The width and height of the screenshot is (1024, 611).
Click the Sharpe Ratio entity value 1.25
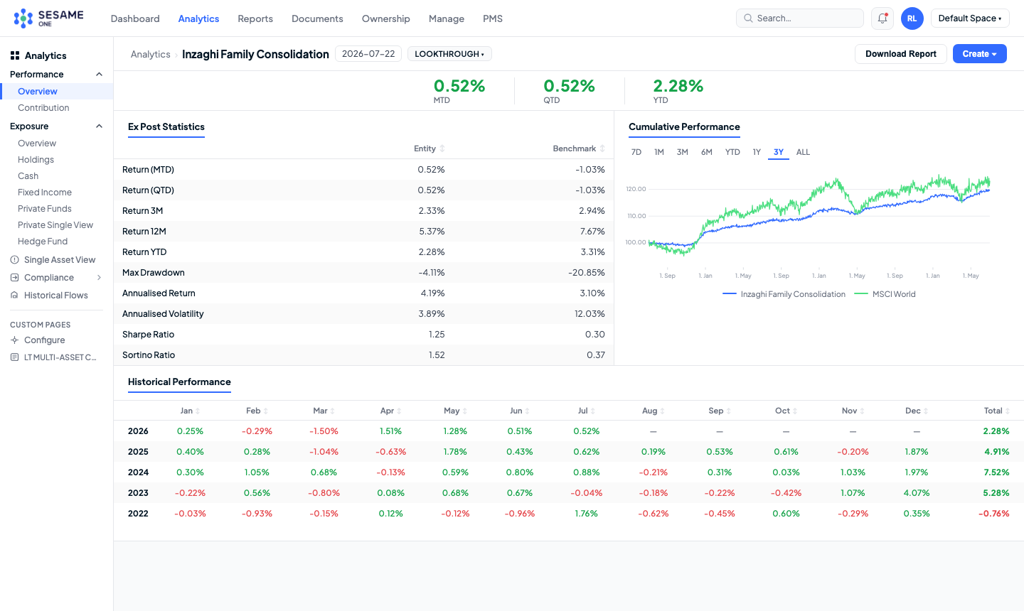tap(437, 335)
